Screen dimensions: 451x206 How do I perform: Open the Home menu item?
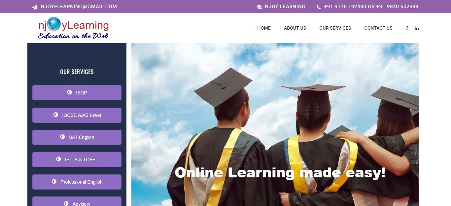tap(264, 28)
